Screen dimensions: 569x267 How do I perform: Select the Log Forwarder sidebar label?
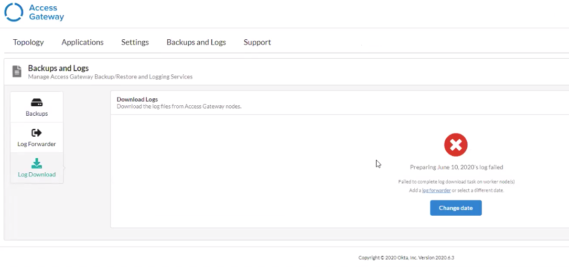point(37,144)
